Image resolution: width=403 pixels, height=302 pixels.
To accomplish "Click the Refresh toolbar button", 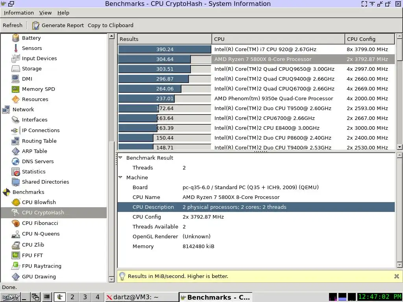I will tap(13, 26).
